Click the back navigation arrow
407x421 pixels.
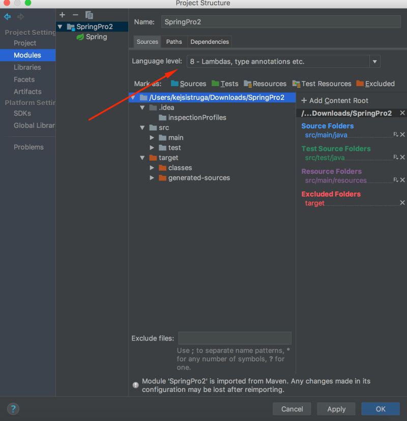(x=8, y=17)
